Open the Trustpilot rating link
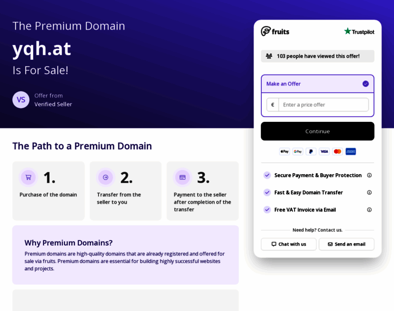This screenshot has height=311, width=394. coord(359,32)
